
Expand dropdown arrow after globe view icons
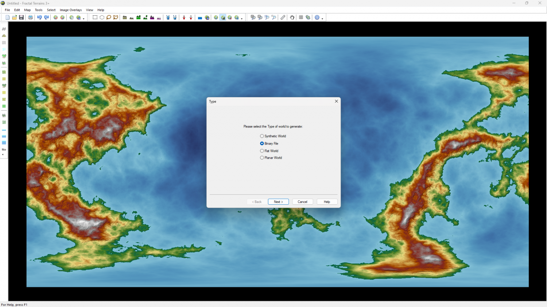click(x=242, y=19)
